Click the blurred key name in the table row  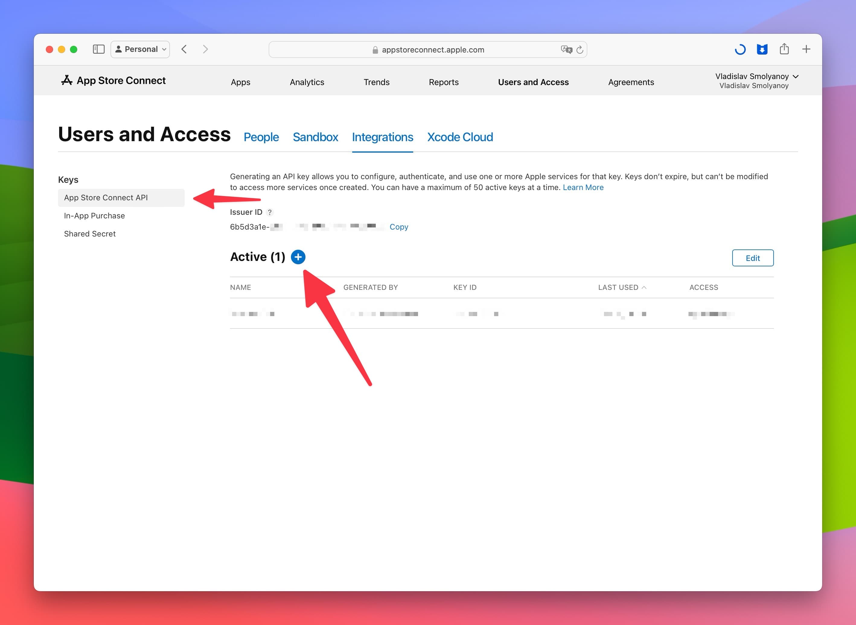253,314
